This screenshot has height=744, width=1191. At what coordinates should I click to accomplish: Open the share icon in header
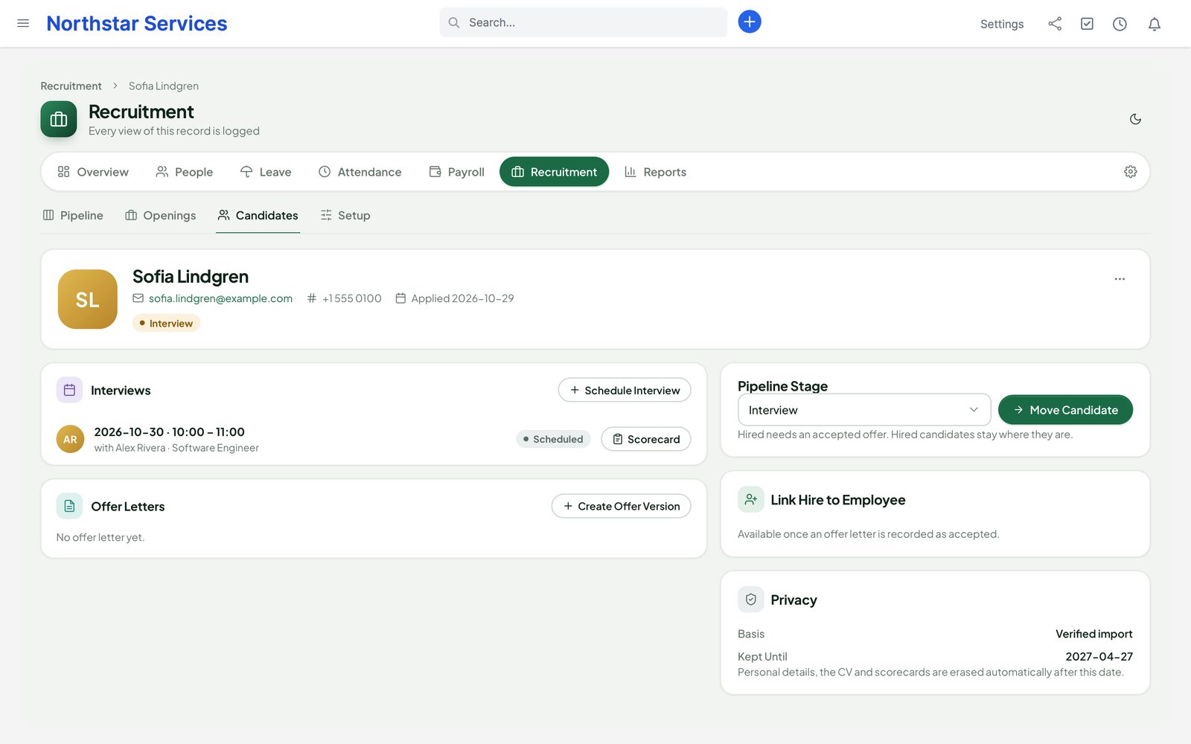(x=1055, y=24)
